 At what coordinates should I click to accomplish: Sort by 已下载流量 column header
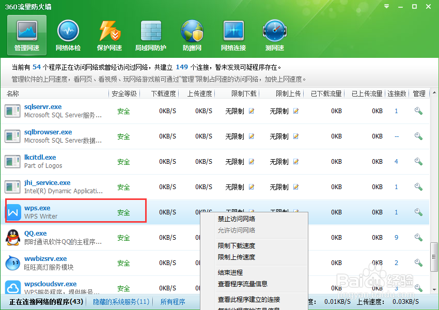point(326,94)
